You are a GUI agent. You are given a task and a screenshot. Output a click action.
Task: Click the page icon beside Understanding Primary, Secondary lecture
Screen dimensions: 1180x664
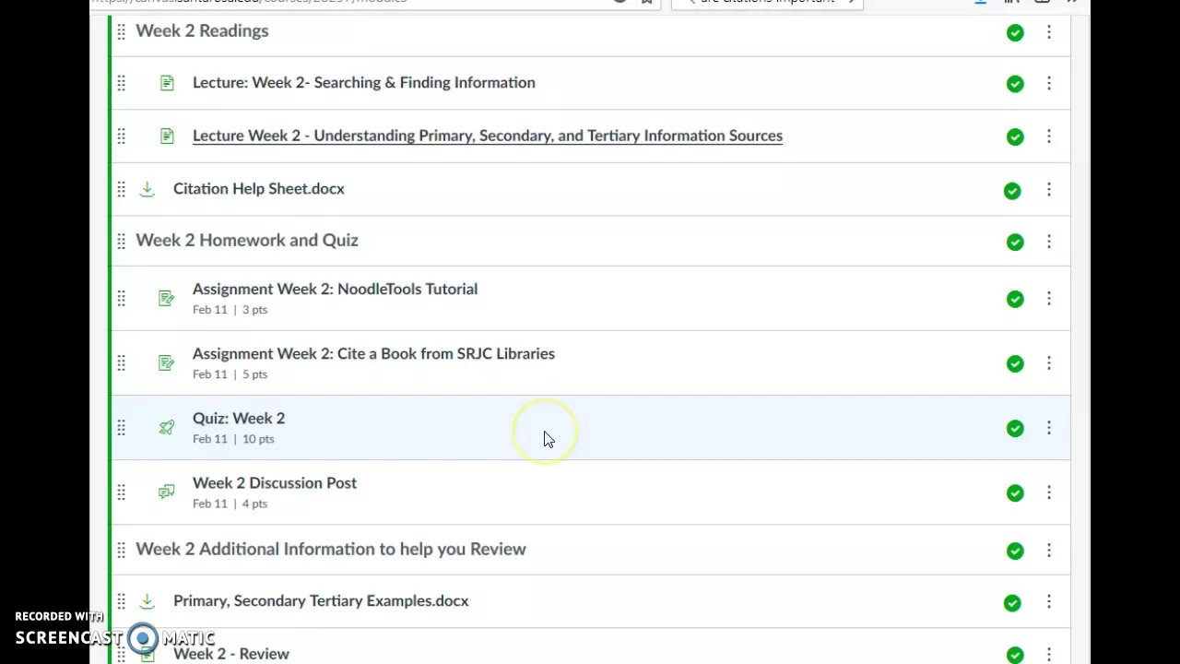(x=167, y=136)
